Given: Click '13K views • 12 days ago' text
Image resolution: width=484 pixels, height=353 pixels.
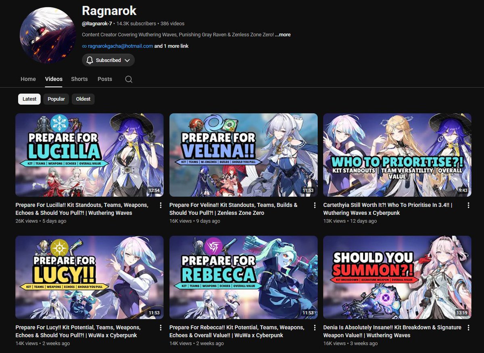Looking at the screenshot, I should point(350,221).
